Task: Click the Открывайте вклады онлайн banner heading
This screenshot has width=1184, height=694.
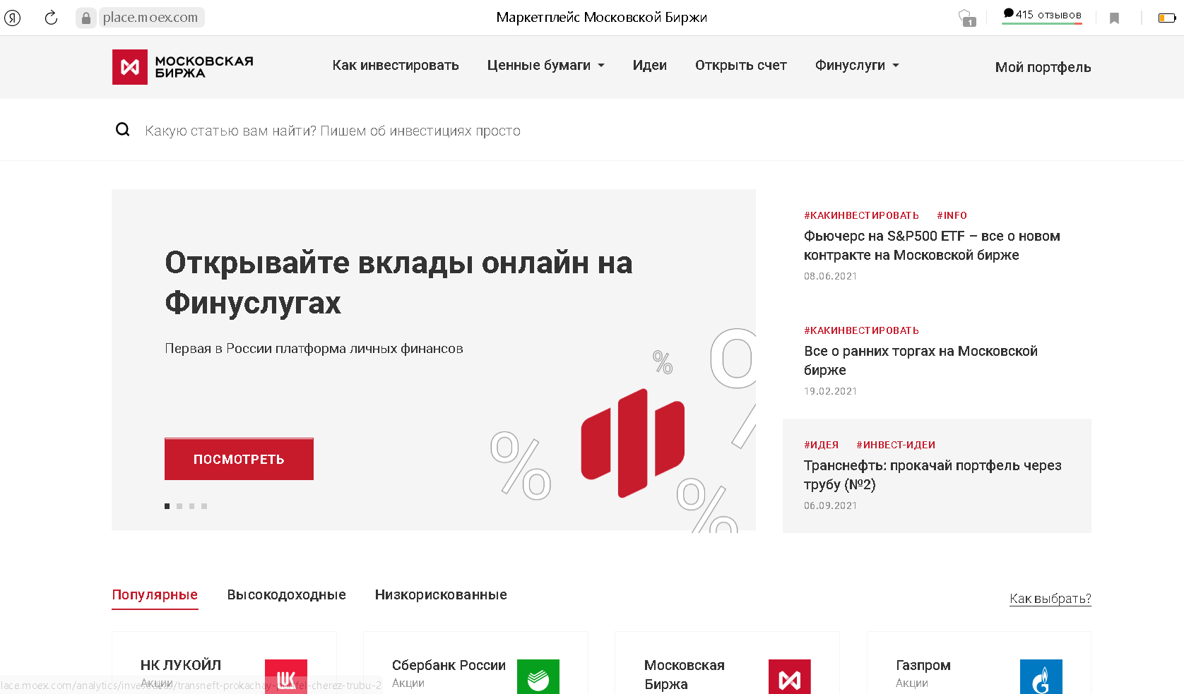Action: coord(398,282)
